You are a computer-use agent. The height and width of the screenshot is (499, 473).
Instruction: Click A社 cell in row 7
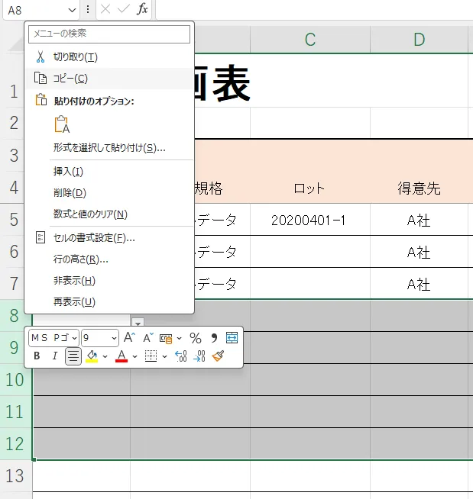pyautogui.click(x=420, y=284)
